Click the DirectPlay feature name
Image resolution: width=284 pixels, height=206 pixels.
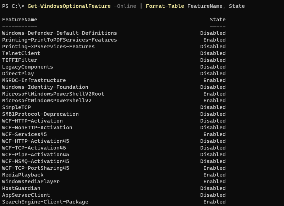click(x=18, y=74)
